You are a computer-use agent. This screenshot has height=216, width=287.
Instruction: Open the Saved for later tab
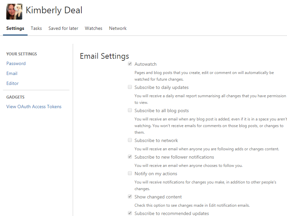point(63,28)
